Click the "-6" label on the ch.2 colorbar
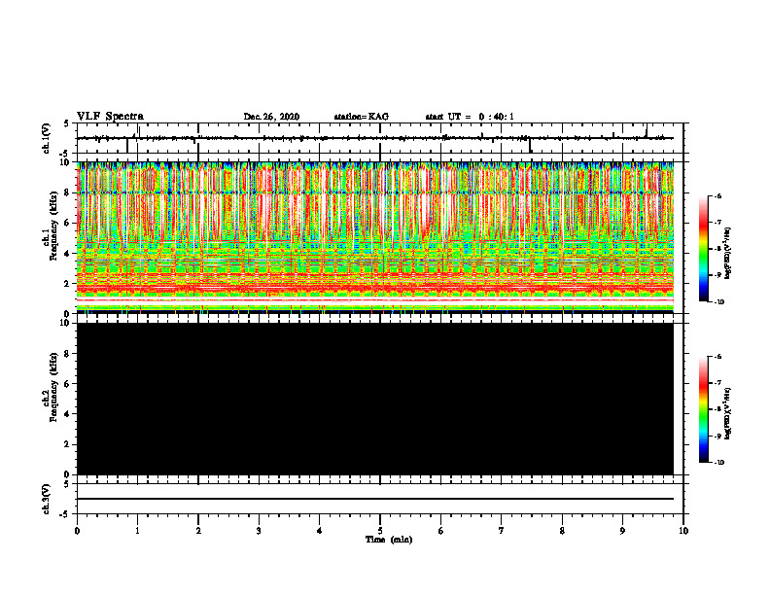The height and width of the screenshot is (595, 770). click(717, 357)
